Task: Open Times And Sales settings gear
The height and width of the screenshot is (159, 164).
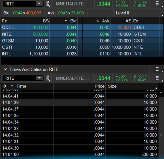Action: [x=5, y=86]
